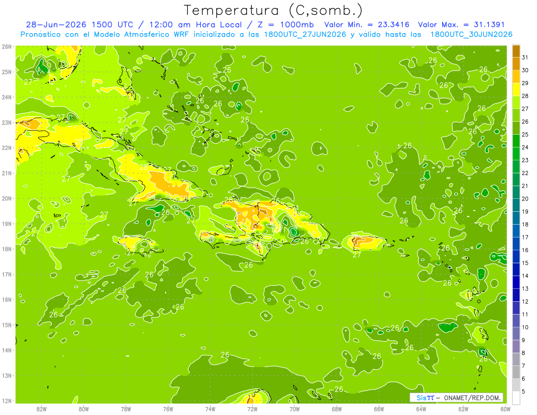Click the brown top swatch above 31
Viewport: 537px width, 415px height.
point(516,51)
